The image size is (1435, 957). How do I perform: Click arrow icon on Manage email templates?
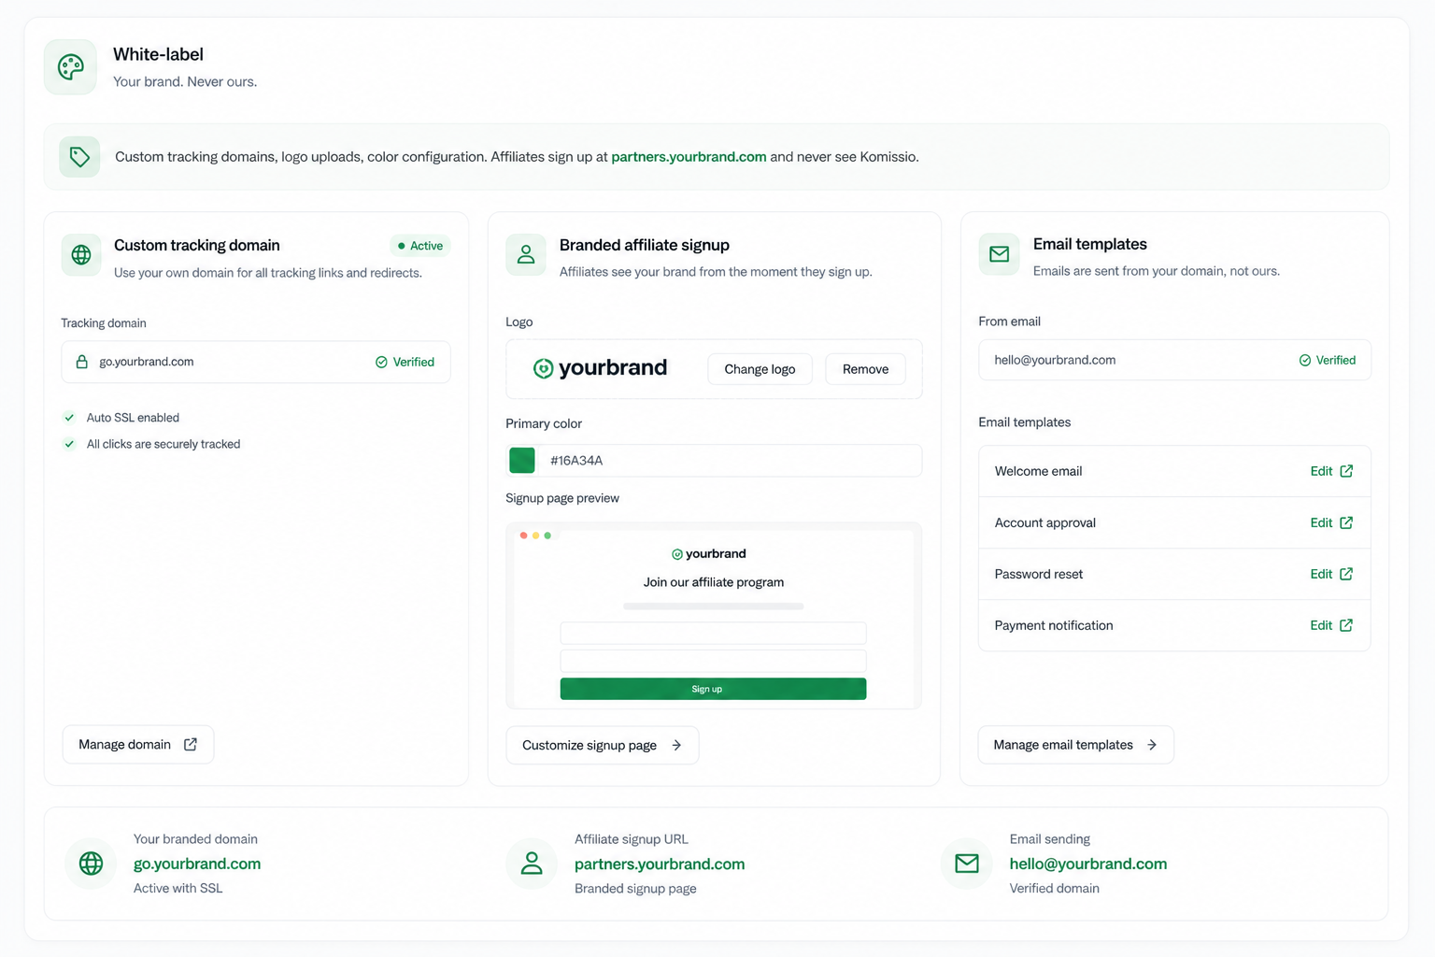click(x=1152, y=745)
